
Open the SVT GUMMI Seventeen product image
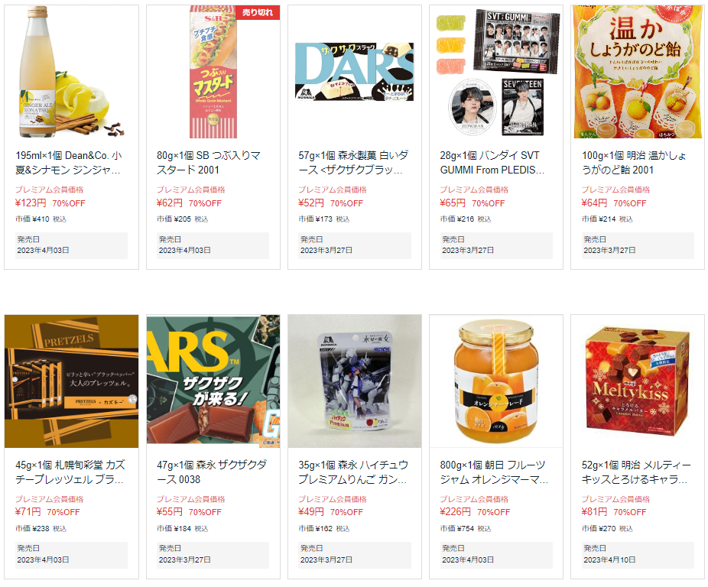coord(496,72)
